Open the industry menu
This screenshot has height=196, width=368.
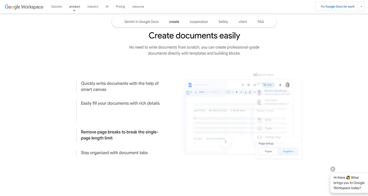pos(93,7)
